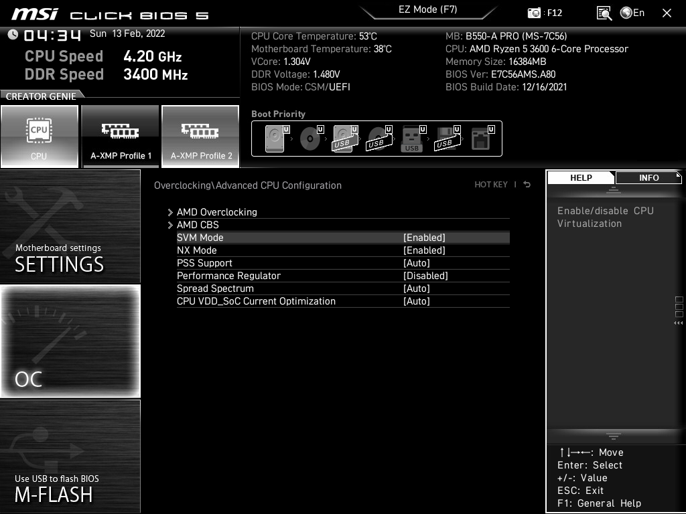Enable A-XMP Profile 1
Viewport: 686px width, 514px height.
tap(121, 137)
